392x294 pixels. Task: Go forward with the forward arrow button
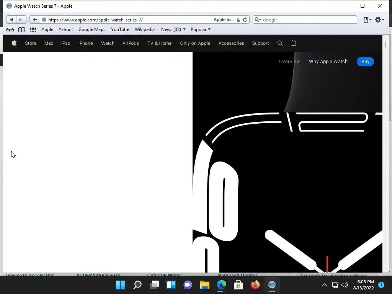pos(21,20)
